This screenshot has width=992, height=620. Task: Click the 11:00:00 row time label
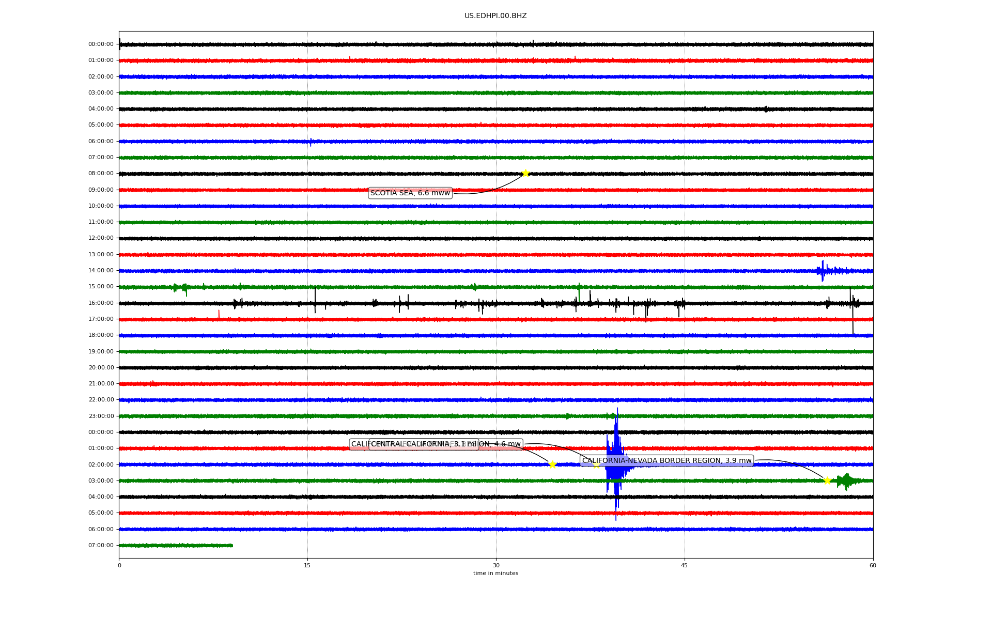101,222
